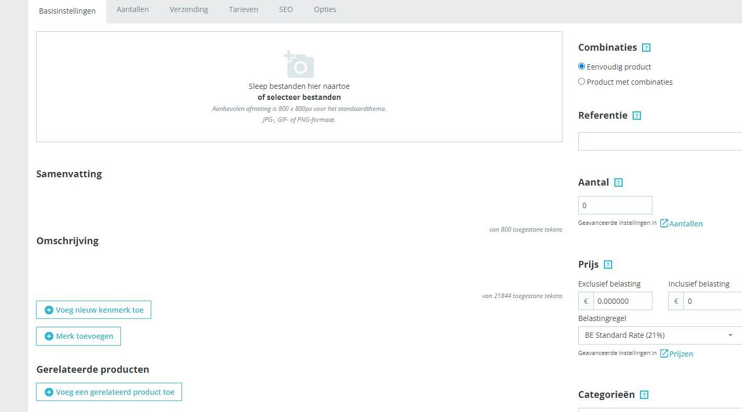Focus the Exclusief belasting price field

coord(623,301)
